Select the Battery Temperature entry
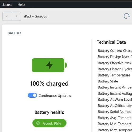The height and width of the screenshot is (132, 132). coord(114,75)
